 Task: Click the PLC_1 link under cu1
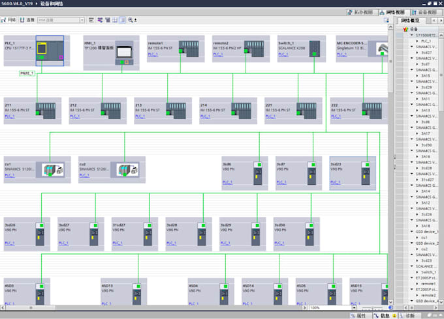10,175
